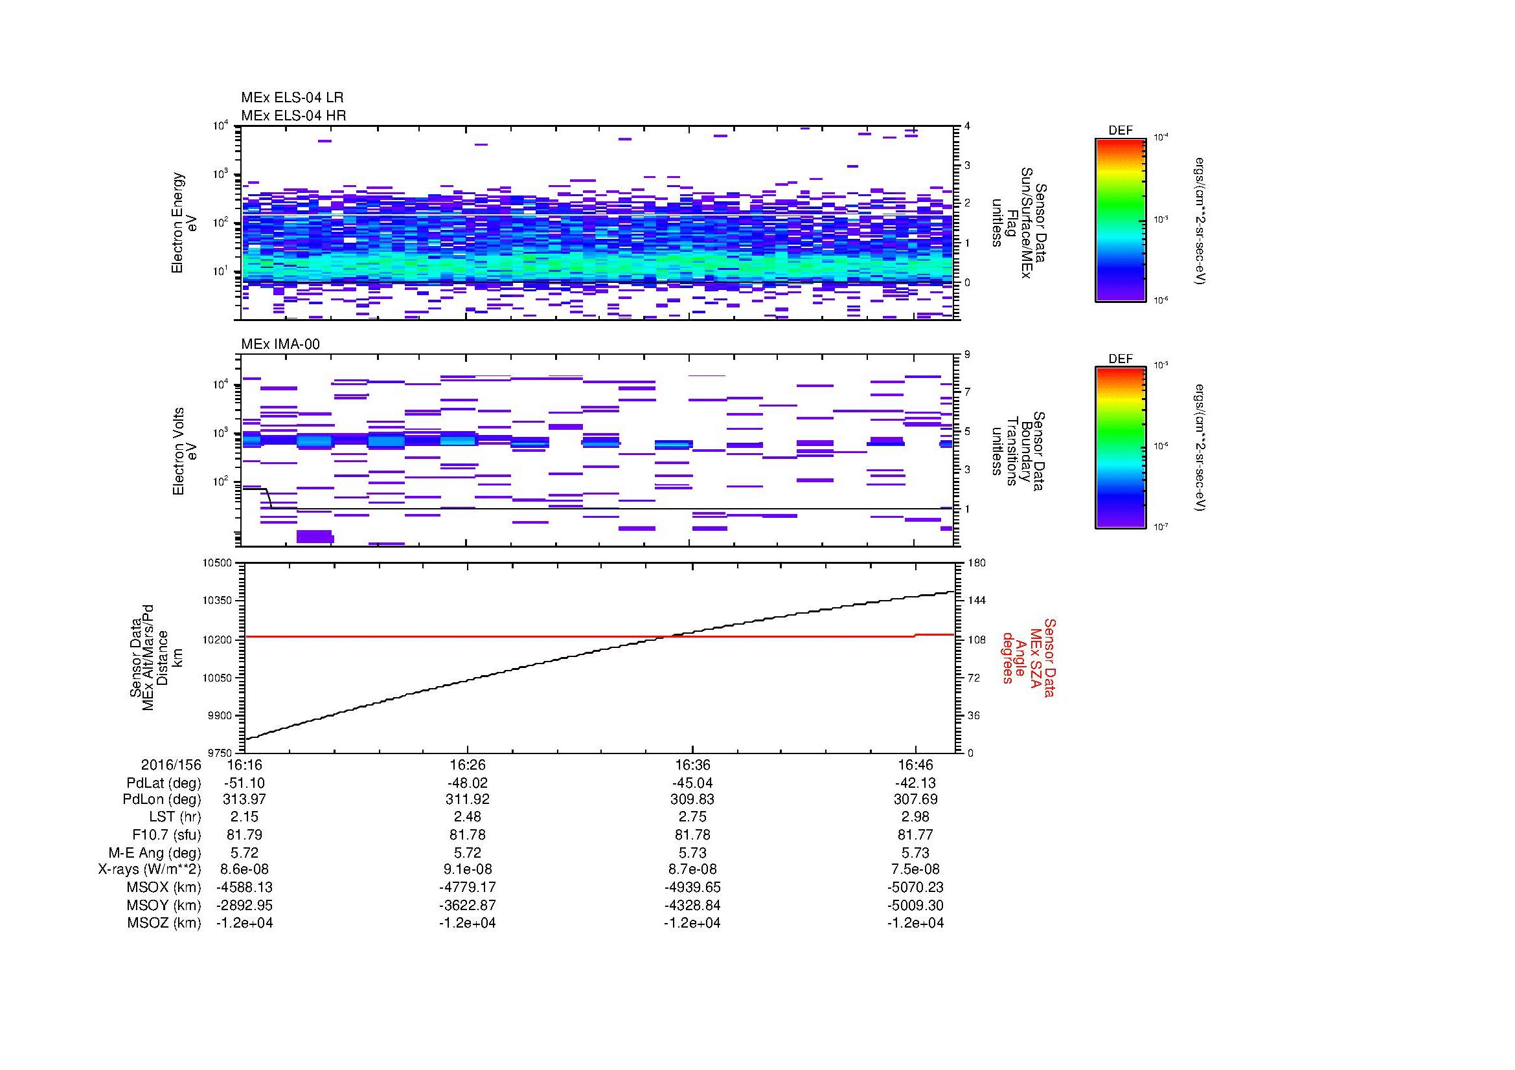Click the LST value '2.48'
The height and width of the screenshot is (1070, 1515).
[x=467, y=818]
